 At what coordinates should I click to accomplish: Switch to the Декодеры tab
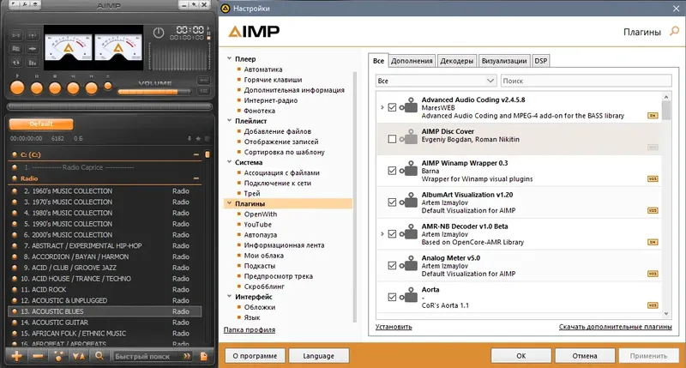(457, 61)
